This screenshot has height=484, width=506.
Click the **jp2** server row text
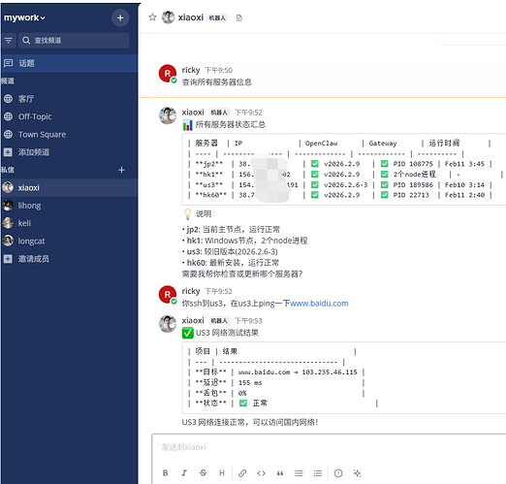tap(209, 164)
